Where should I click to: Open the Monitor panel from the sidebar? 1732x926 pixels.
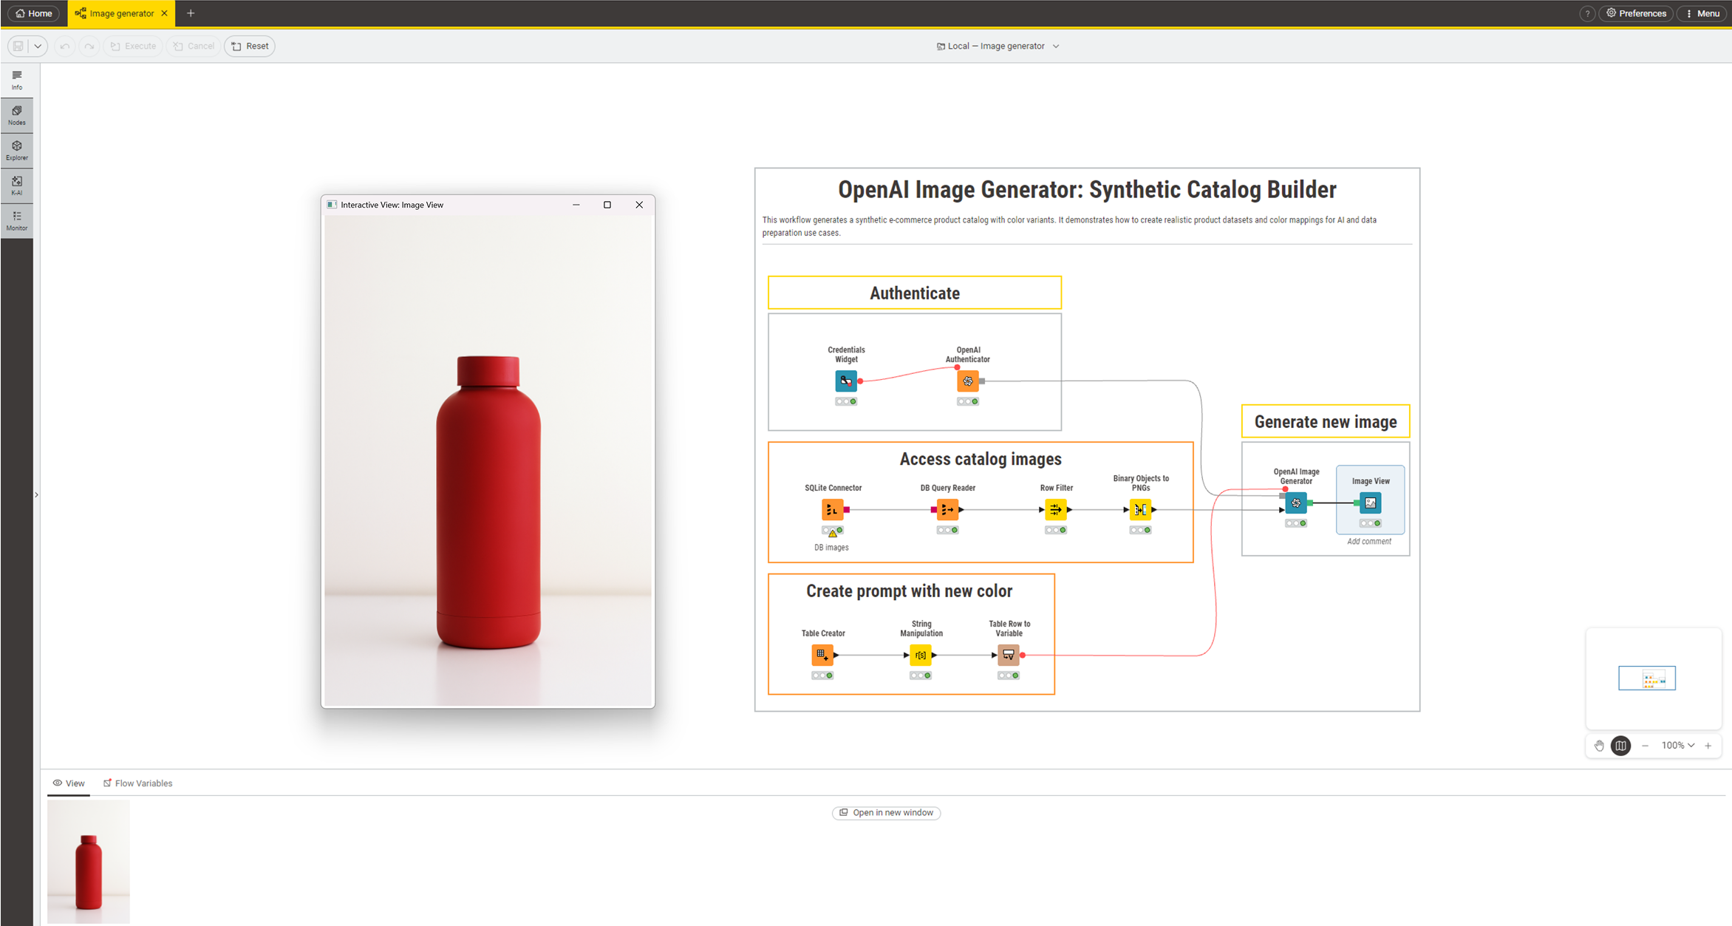tap(16, 220)
